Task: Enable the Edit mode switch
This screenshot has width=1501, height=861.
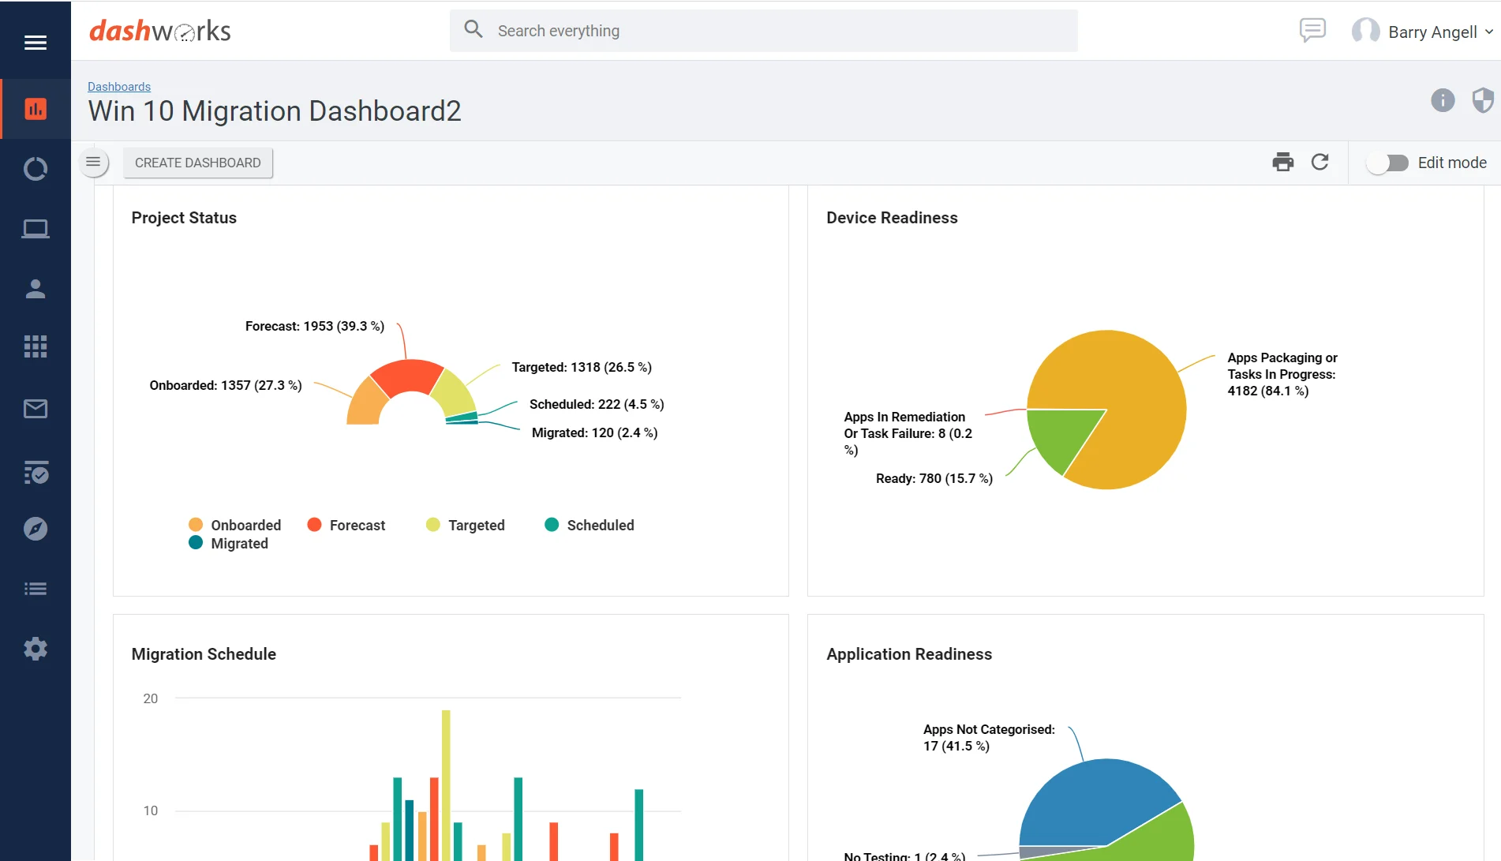Action: [x=1388, y=163]
